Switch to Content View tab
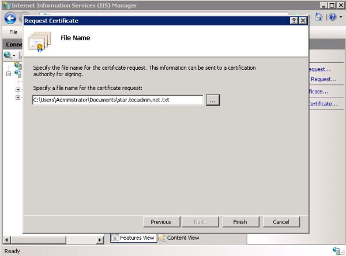 [x=179, y=238]
